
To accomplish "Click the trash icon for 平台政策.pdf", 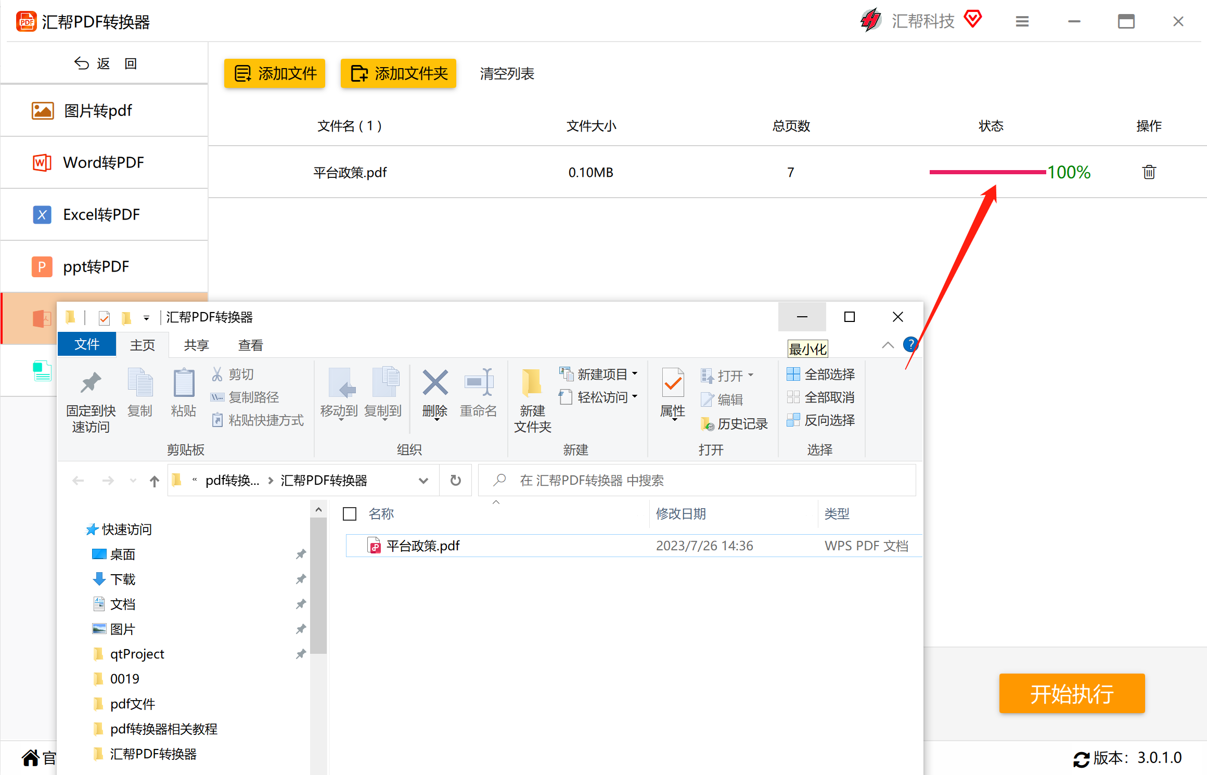I will pyautogui.click(x=1149, y=172).
